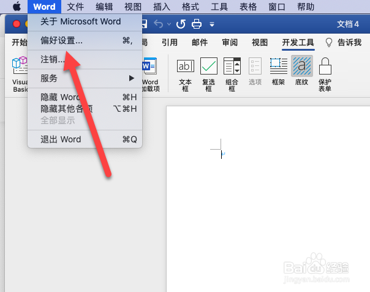Open the 文件 menu
Screen dimensions: 370x292
click(75, 7)
